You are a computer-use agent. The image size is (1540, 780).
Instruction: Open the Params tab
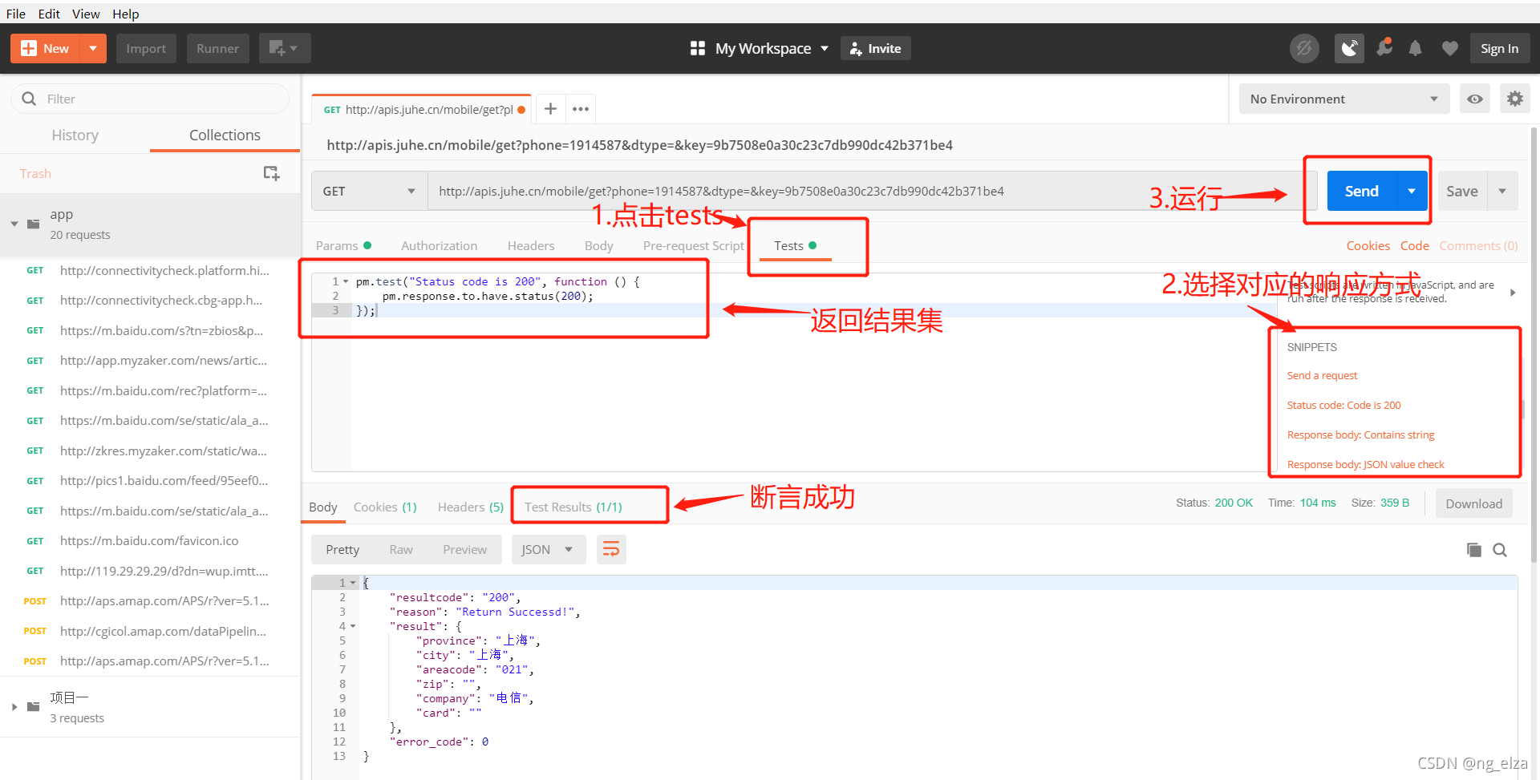point(343,245)
